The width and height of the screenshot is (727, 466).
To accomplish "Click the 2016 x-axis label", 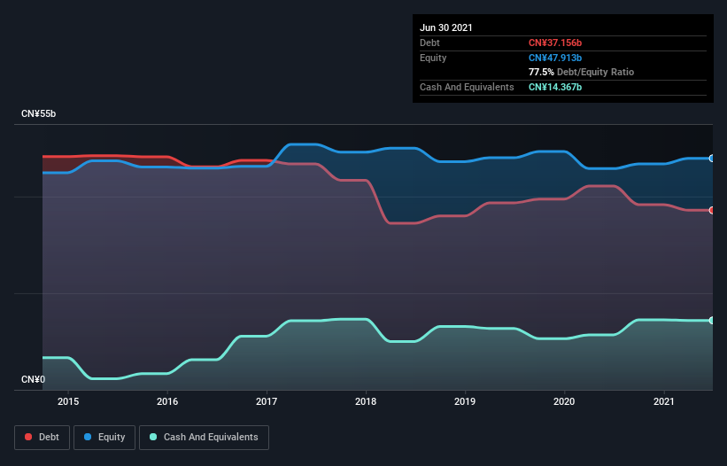I will (167, 401).
